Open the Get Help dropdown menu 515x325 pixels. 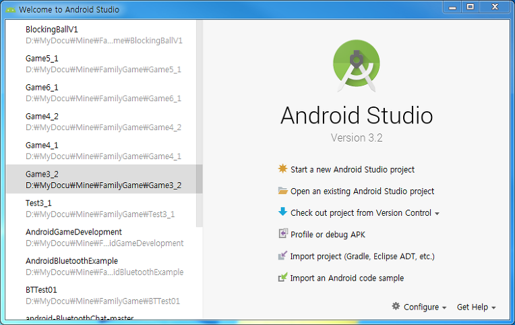click(x=477, y=307)
